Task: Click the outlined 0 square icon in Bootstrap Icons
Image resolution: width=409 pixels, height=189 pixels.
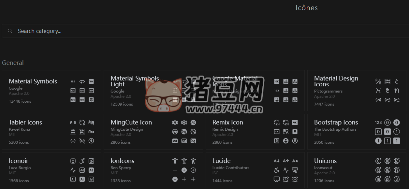Action: point(378,132)
